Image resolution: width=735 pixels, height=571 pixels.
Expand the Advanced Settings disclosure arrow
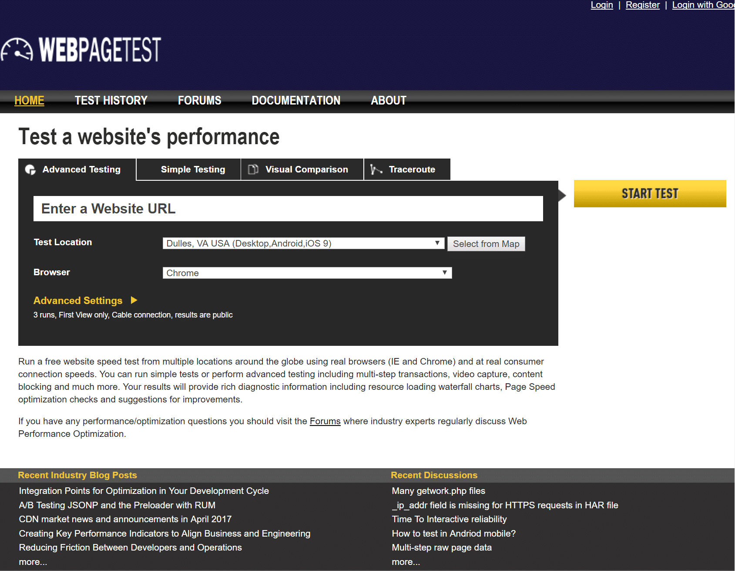[x=134, y=300]
